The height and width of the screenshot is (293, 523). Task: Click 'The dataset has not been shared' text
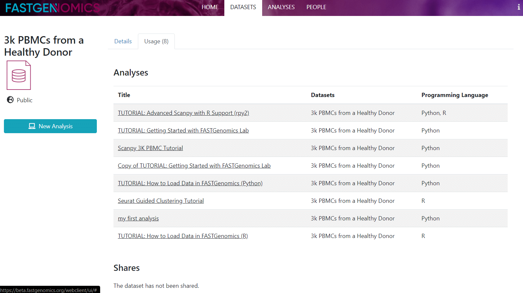pyautogui.click(x=156, y=286)
